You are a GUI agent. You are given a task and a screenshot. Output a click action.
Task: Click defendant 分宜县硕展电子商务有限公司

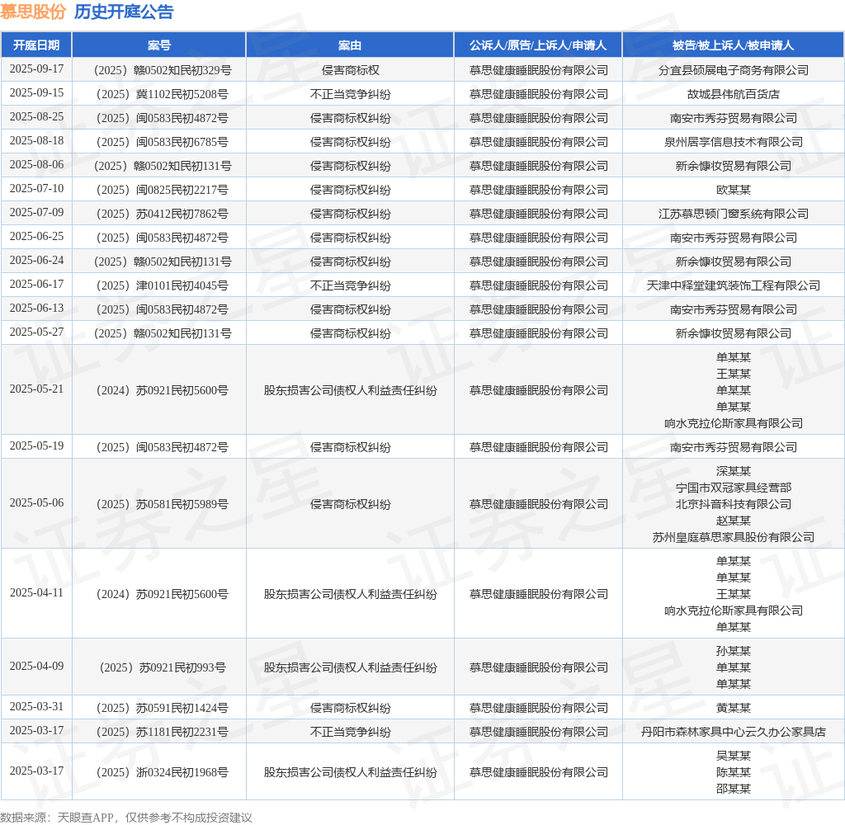pyautogui.click(x=734, y=70)
